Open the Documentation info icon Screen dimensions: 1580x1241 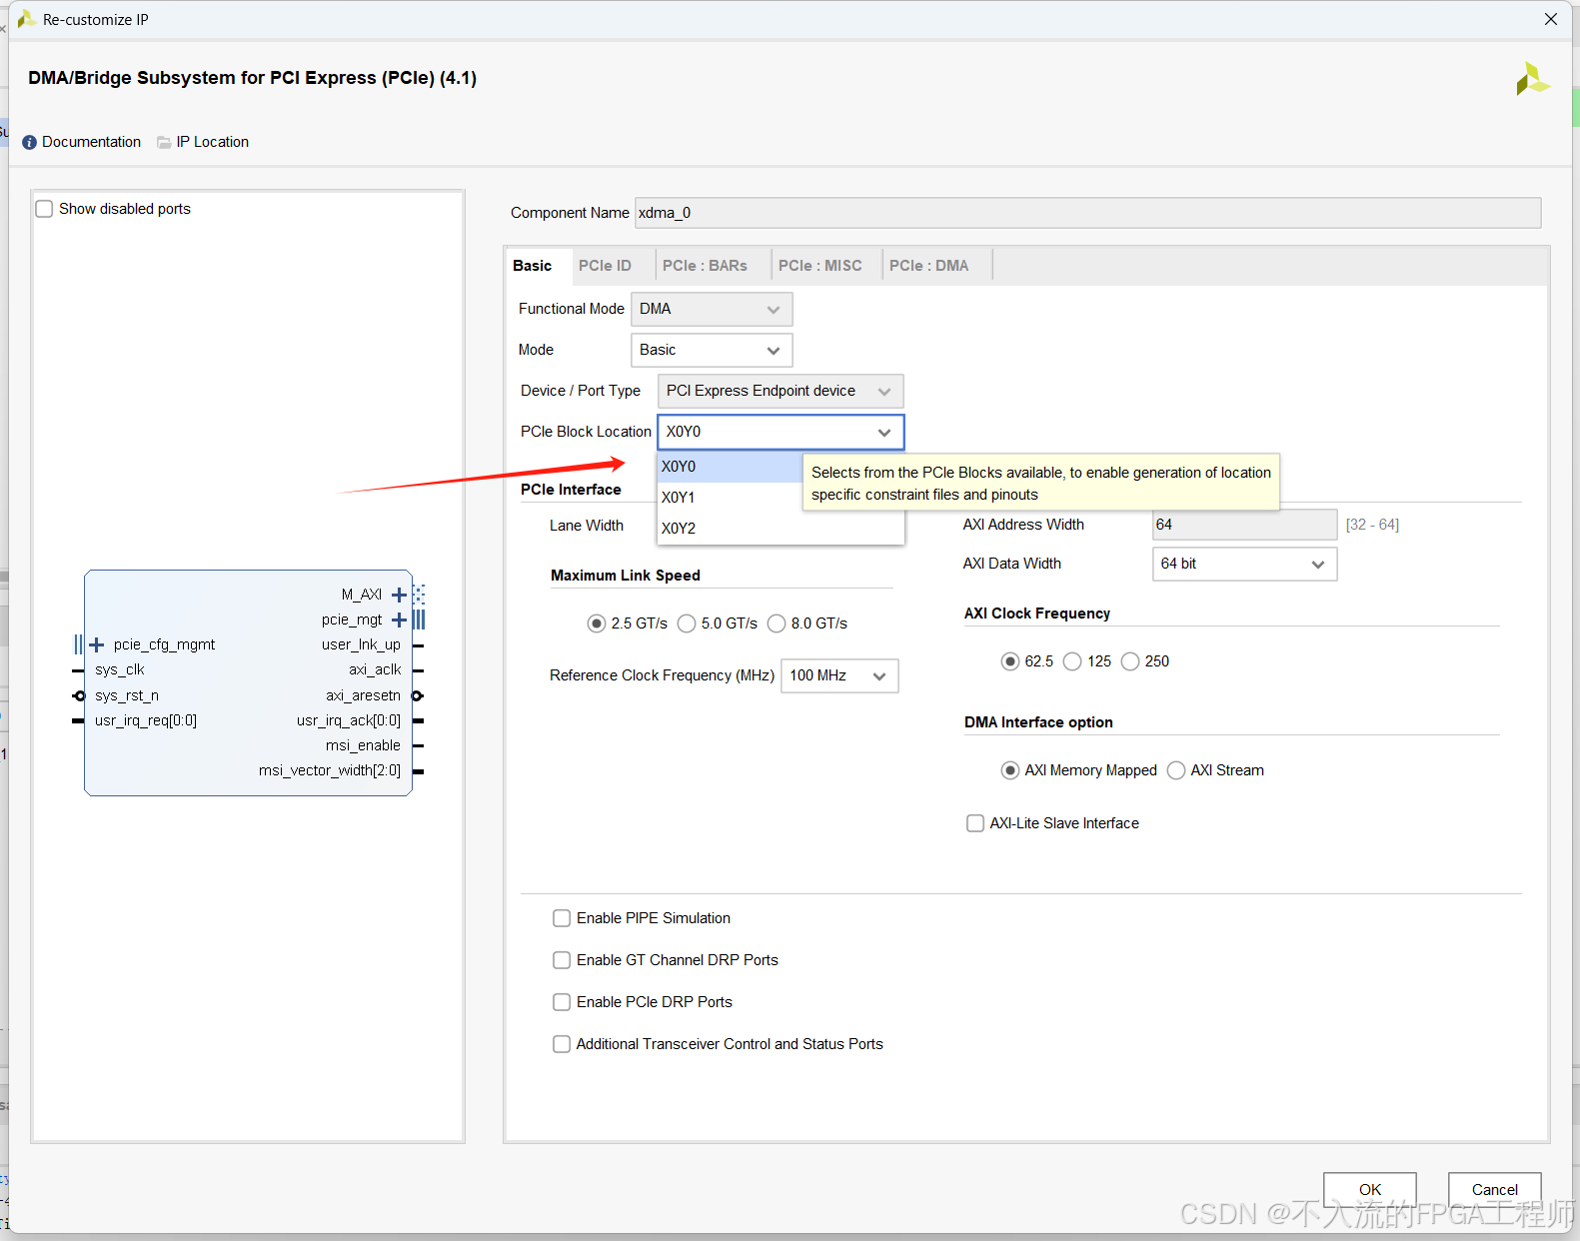pos(29,143)
